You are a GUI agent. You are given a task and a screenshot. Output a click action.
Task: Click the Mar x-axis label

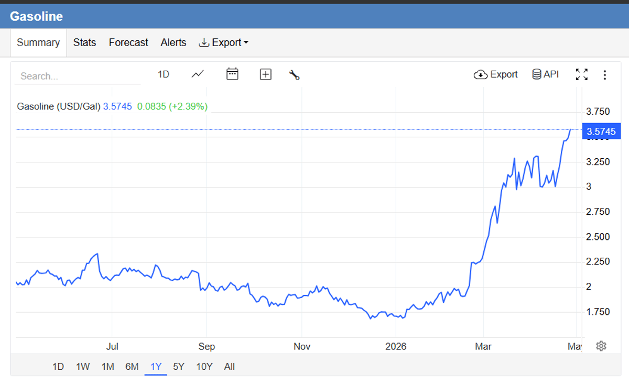483,346
